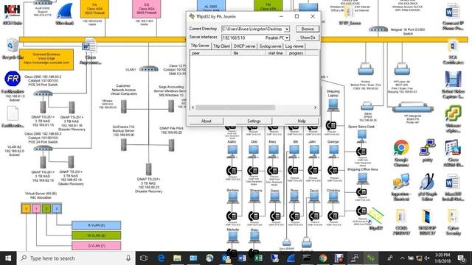Open Outlook from the taskbar
This screenshot has height=265, width=472.
[x=226, y=258]
